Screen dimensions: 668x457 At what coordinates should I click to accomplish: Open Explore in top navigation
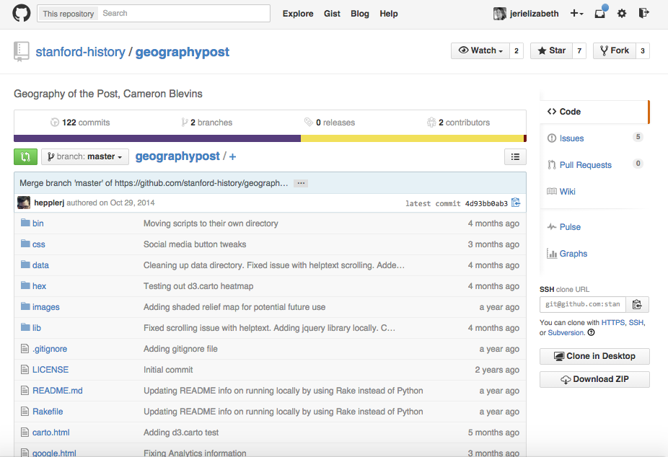point(298,14)
